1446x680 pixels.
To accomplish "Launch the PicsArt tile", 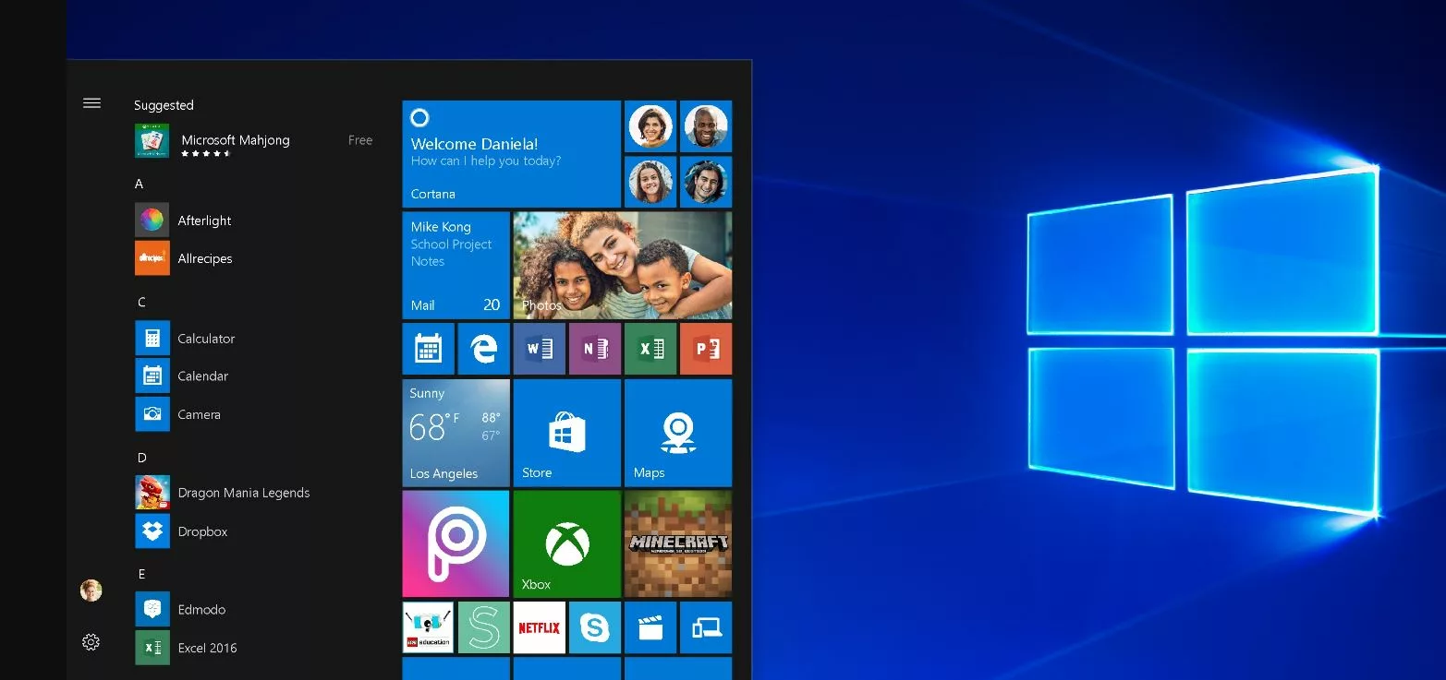I will [456, 543].
